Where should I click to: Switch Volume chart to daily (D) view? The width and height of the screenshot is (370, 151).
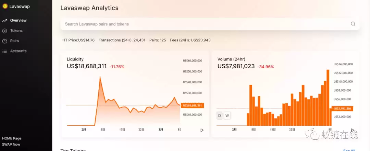pyautogui.click(x=220, y=116)
